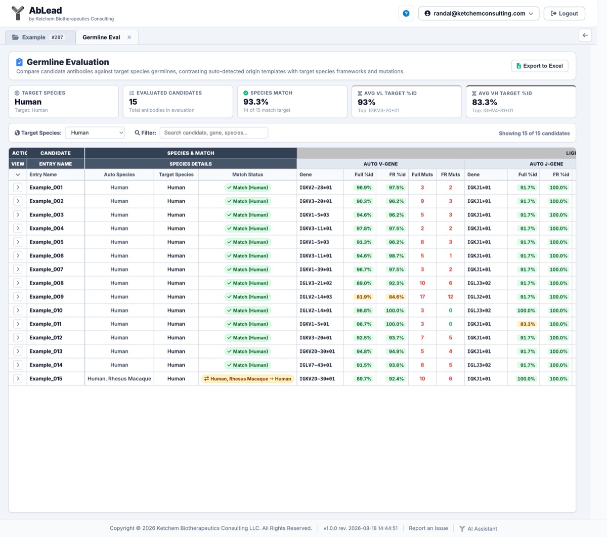Click the Filter magnifier icon
This screenshot has width=607, height=537.
[137, 133]
